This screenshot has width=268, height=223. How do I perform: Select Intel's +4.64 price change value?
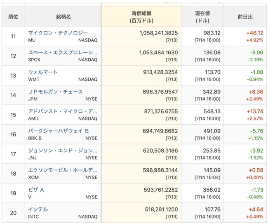tap(256, 209)
